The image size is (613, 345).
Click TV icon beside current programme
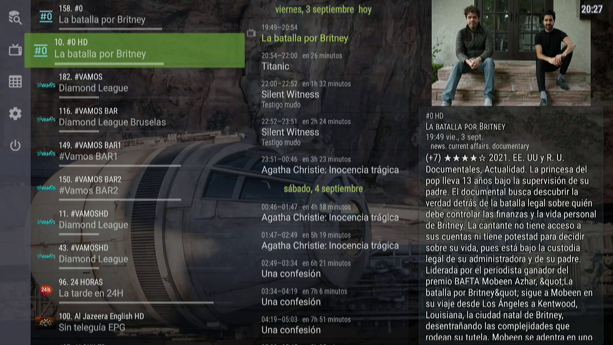pos(251,33)
